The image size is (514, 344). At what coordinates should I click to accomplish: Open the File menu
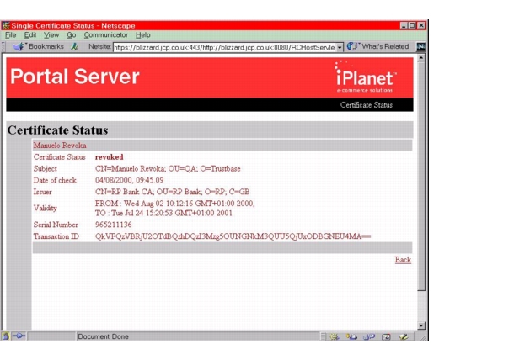click(x=10, y=35)
